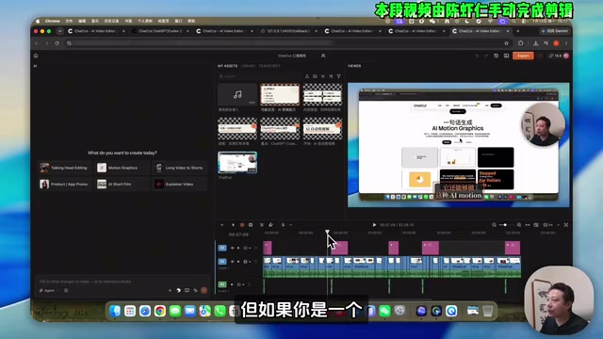The width and height of the screenshot is (603, 339).
Task: Click the AI chat prompt input field
Action: tap(122, 282)
